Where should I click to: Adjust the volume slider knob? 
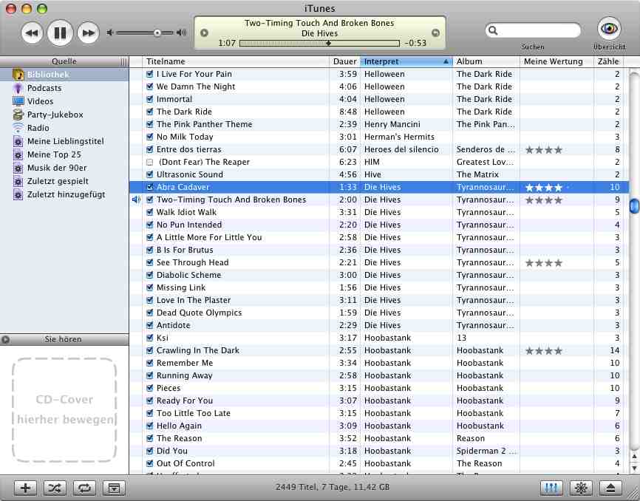[157, 33]
